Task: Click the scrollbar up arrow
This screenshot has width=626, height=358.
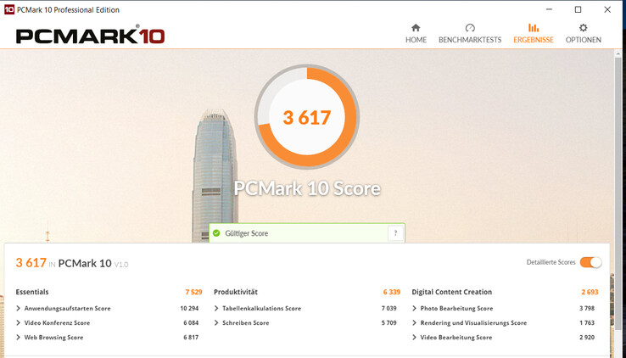Action: (x=618, y=53)
